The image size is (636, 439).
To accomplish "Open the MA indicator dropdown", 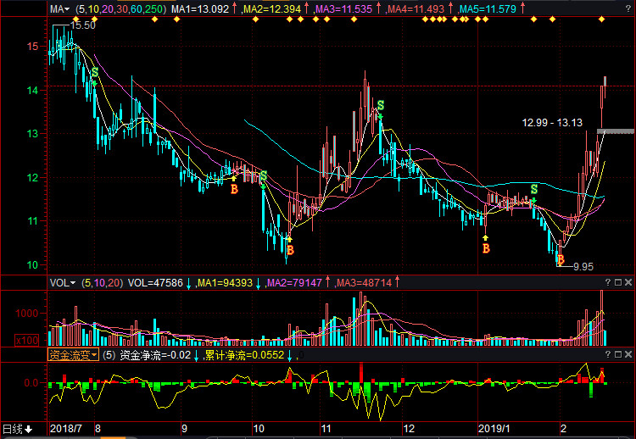I will 59,8.
